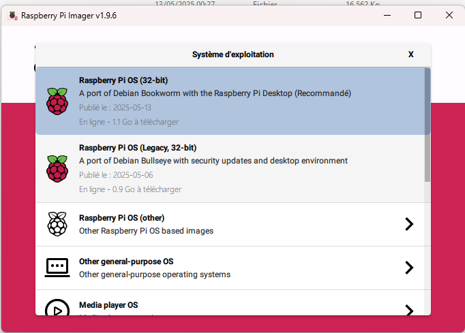Click the raspberry icon beside Legacy 32-bit OS
The image size is (465, 333).
click(57, 168)
